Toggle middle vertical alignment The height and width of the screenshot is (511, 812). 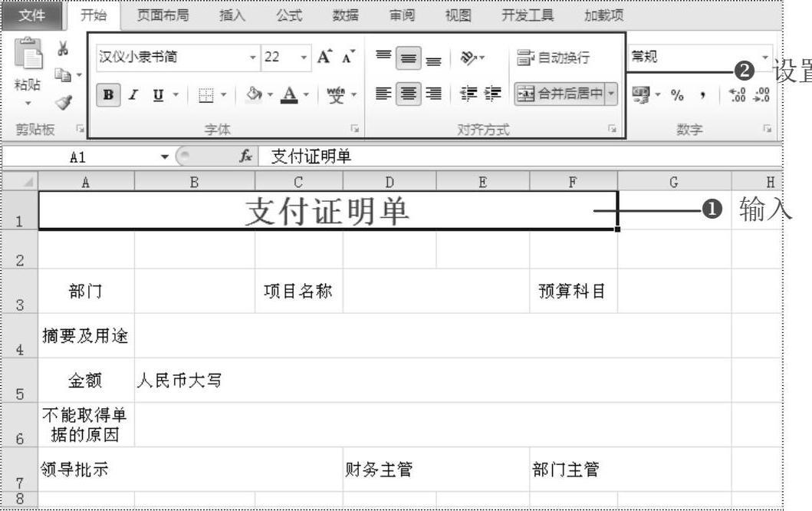coord(409,58)
